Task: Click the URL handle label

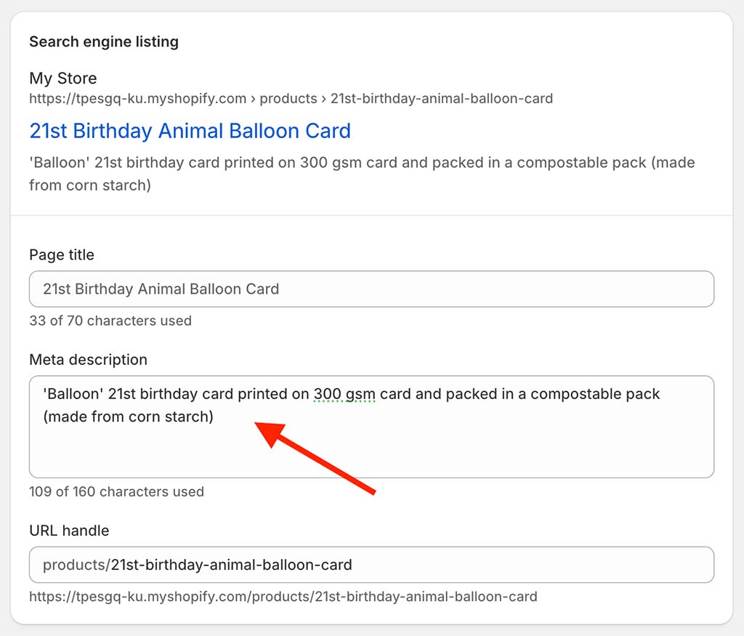Action: tap(68, 531)
